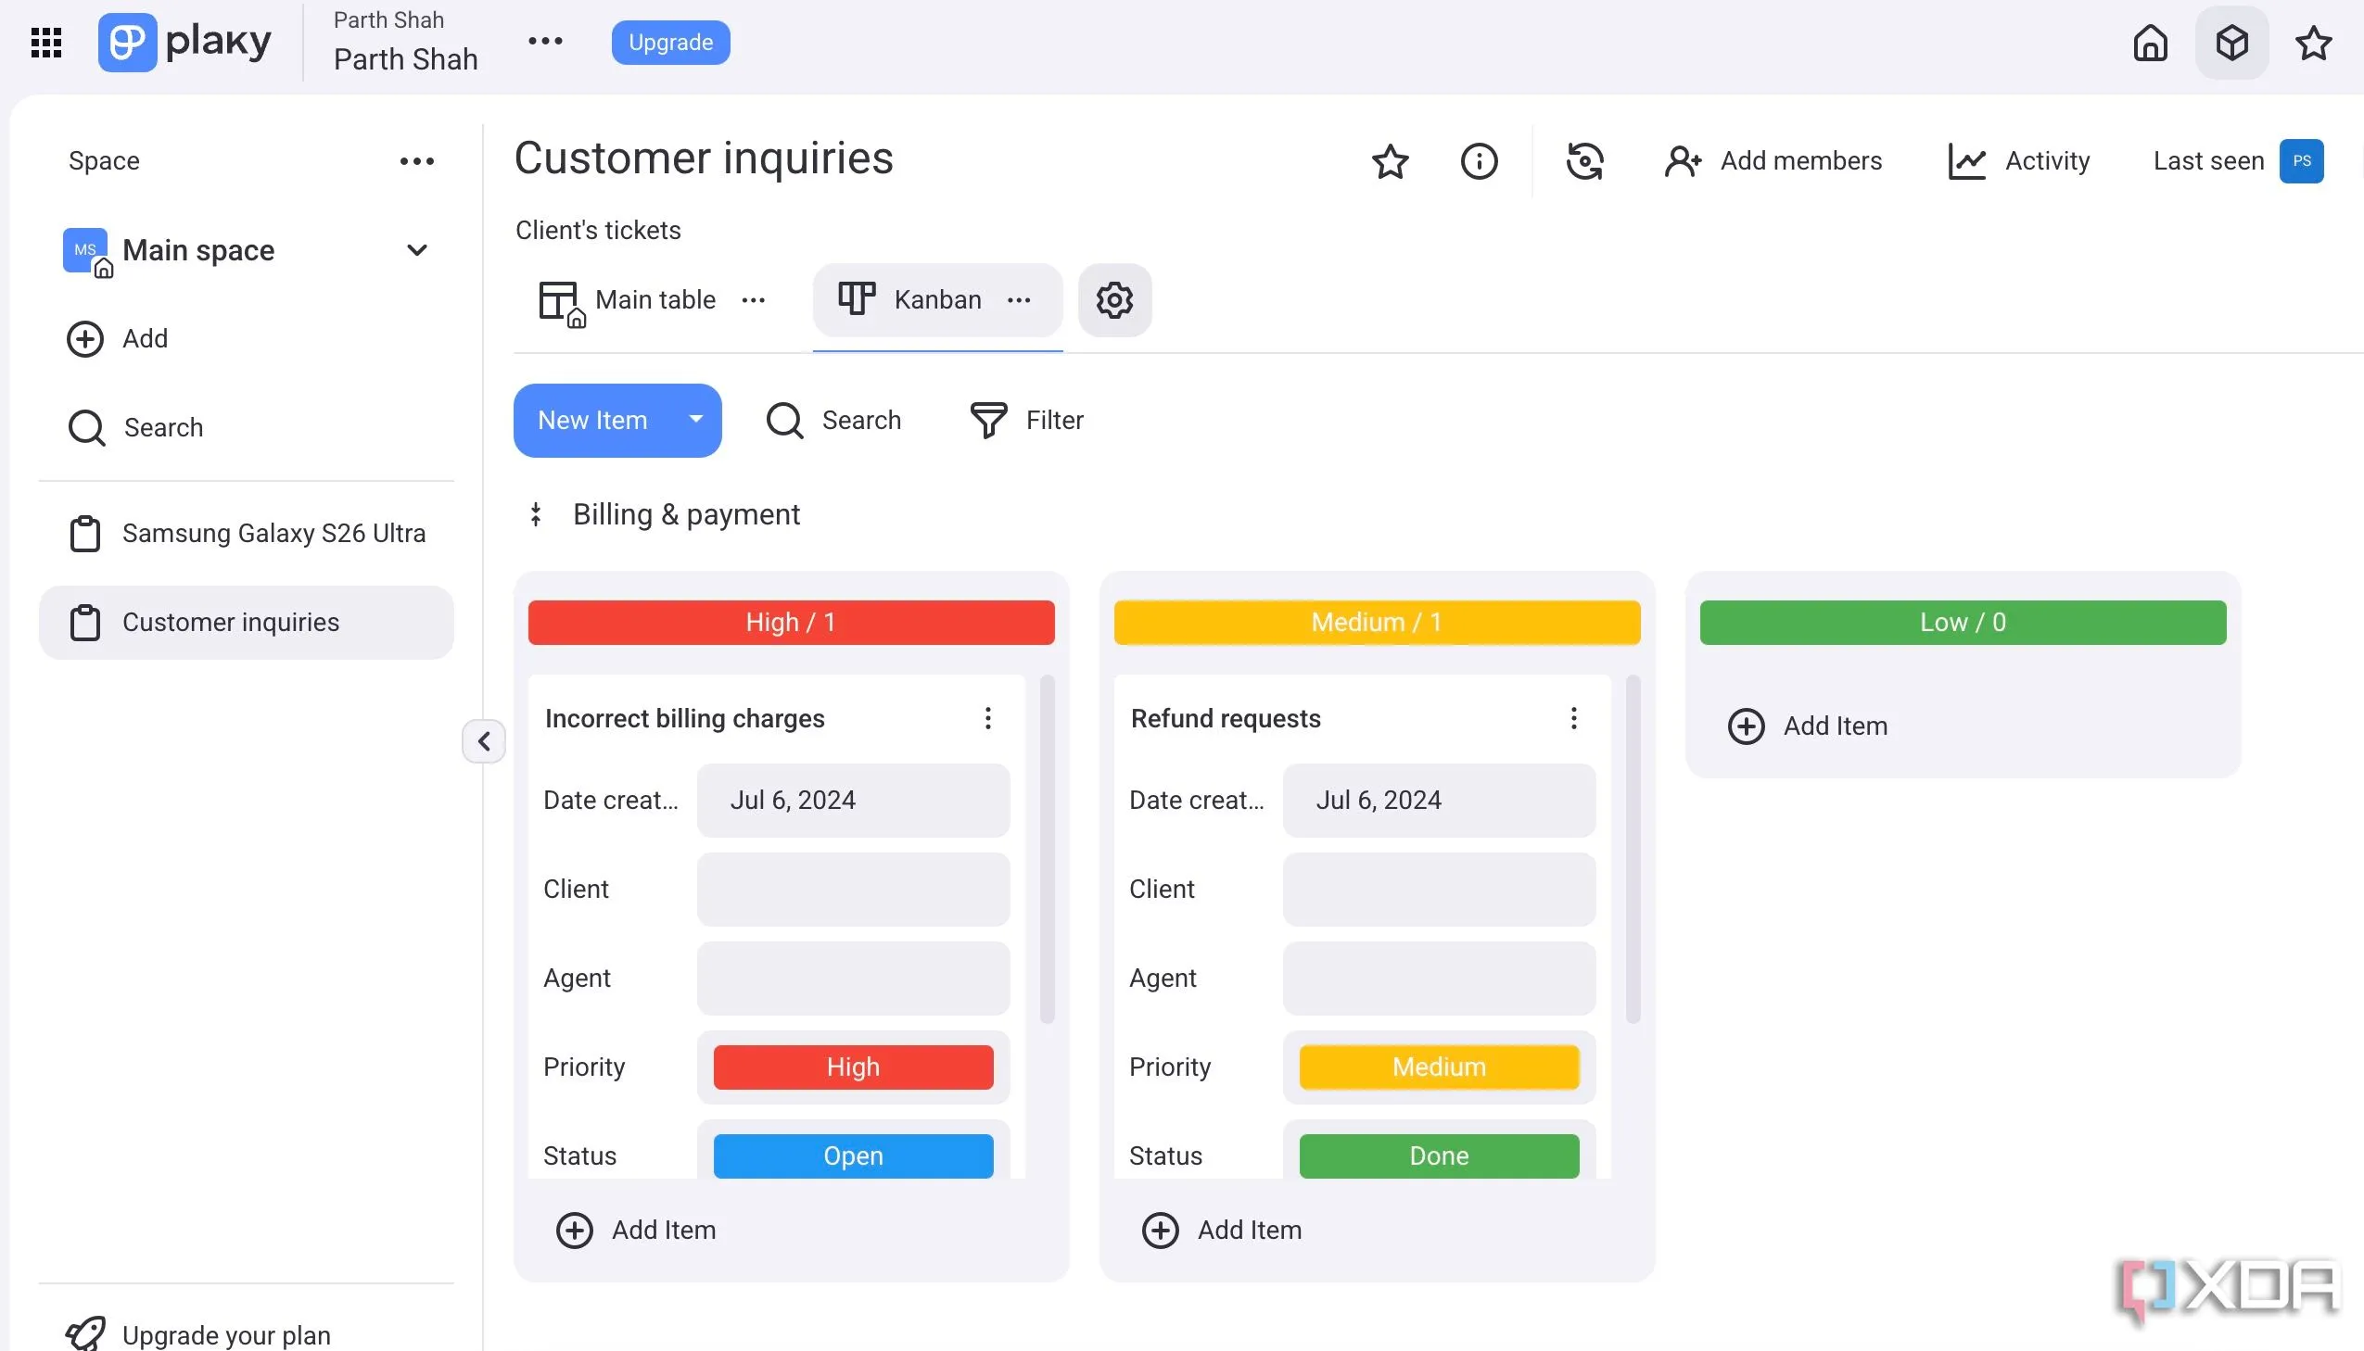Screen dimensions: 2364x1351
Task: Click the New Item button
Action: (592, 421)
